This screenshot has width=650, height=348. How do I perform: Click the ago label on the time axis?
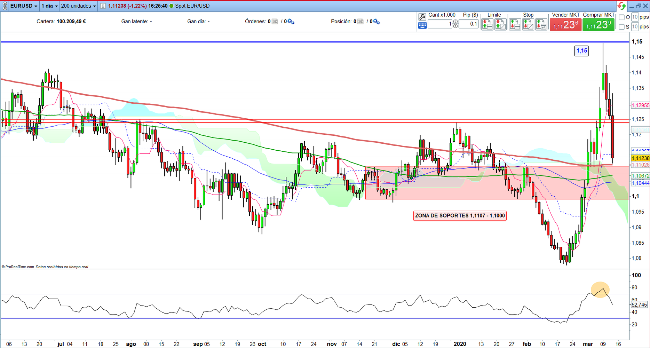131,344
